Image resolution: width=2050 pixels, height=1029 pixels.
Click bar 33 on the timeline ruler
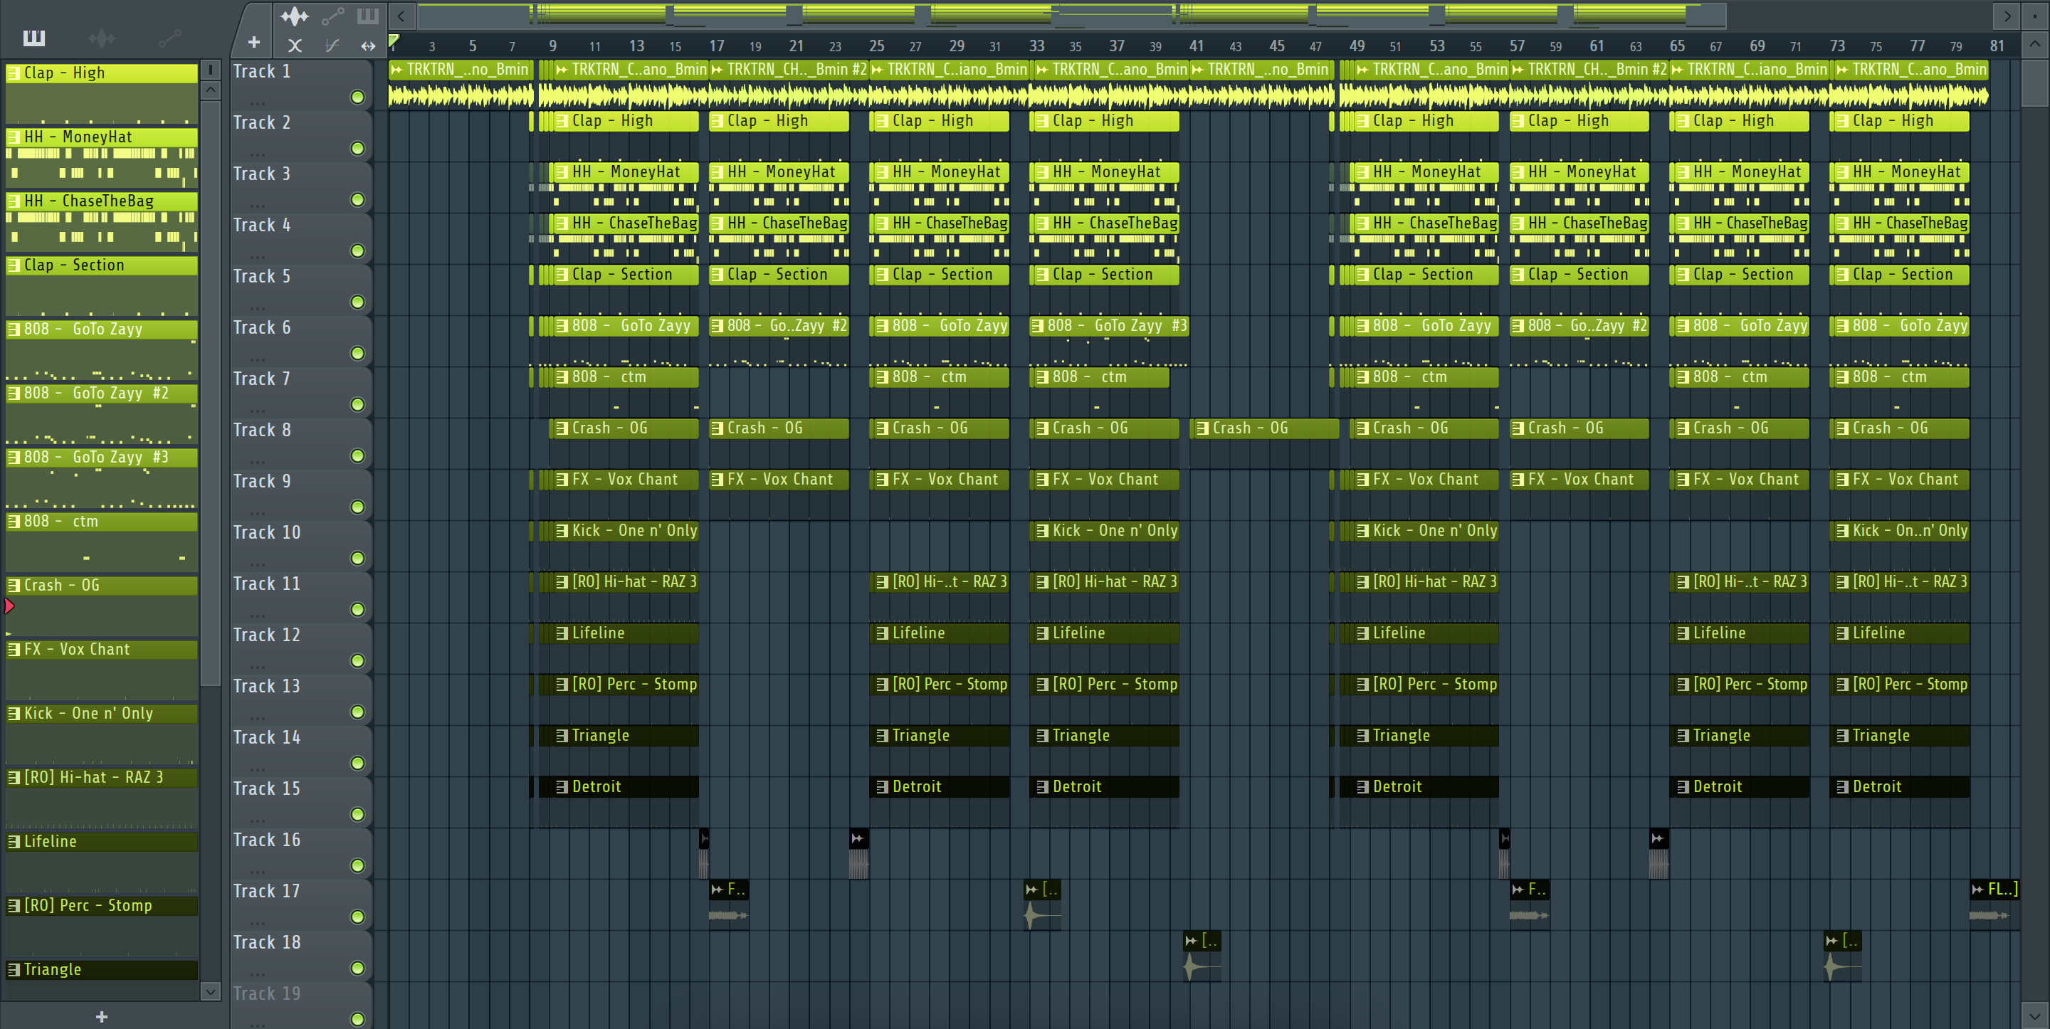[1036, 46]
